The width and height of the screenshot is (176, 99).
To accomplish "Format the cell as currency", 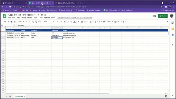I will (27, 22).
